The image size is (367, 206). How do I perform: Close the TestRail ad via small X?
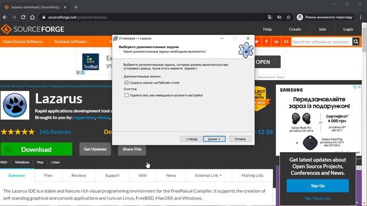click(78, 73)
